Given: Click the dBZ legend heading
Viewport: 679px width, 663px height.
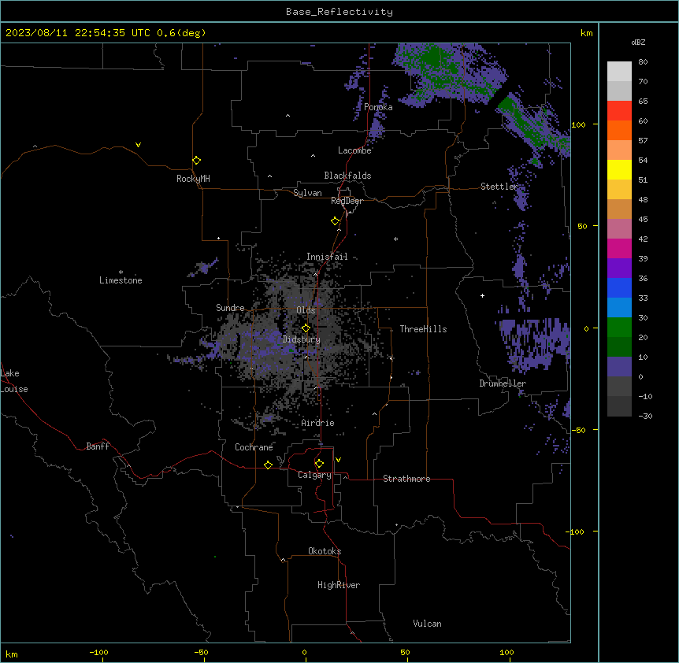Looking at the screenshot, I should tap(638, 42).
